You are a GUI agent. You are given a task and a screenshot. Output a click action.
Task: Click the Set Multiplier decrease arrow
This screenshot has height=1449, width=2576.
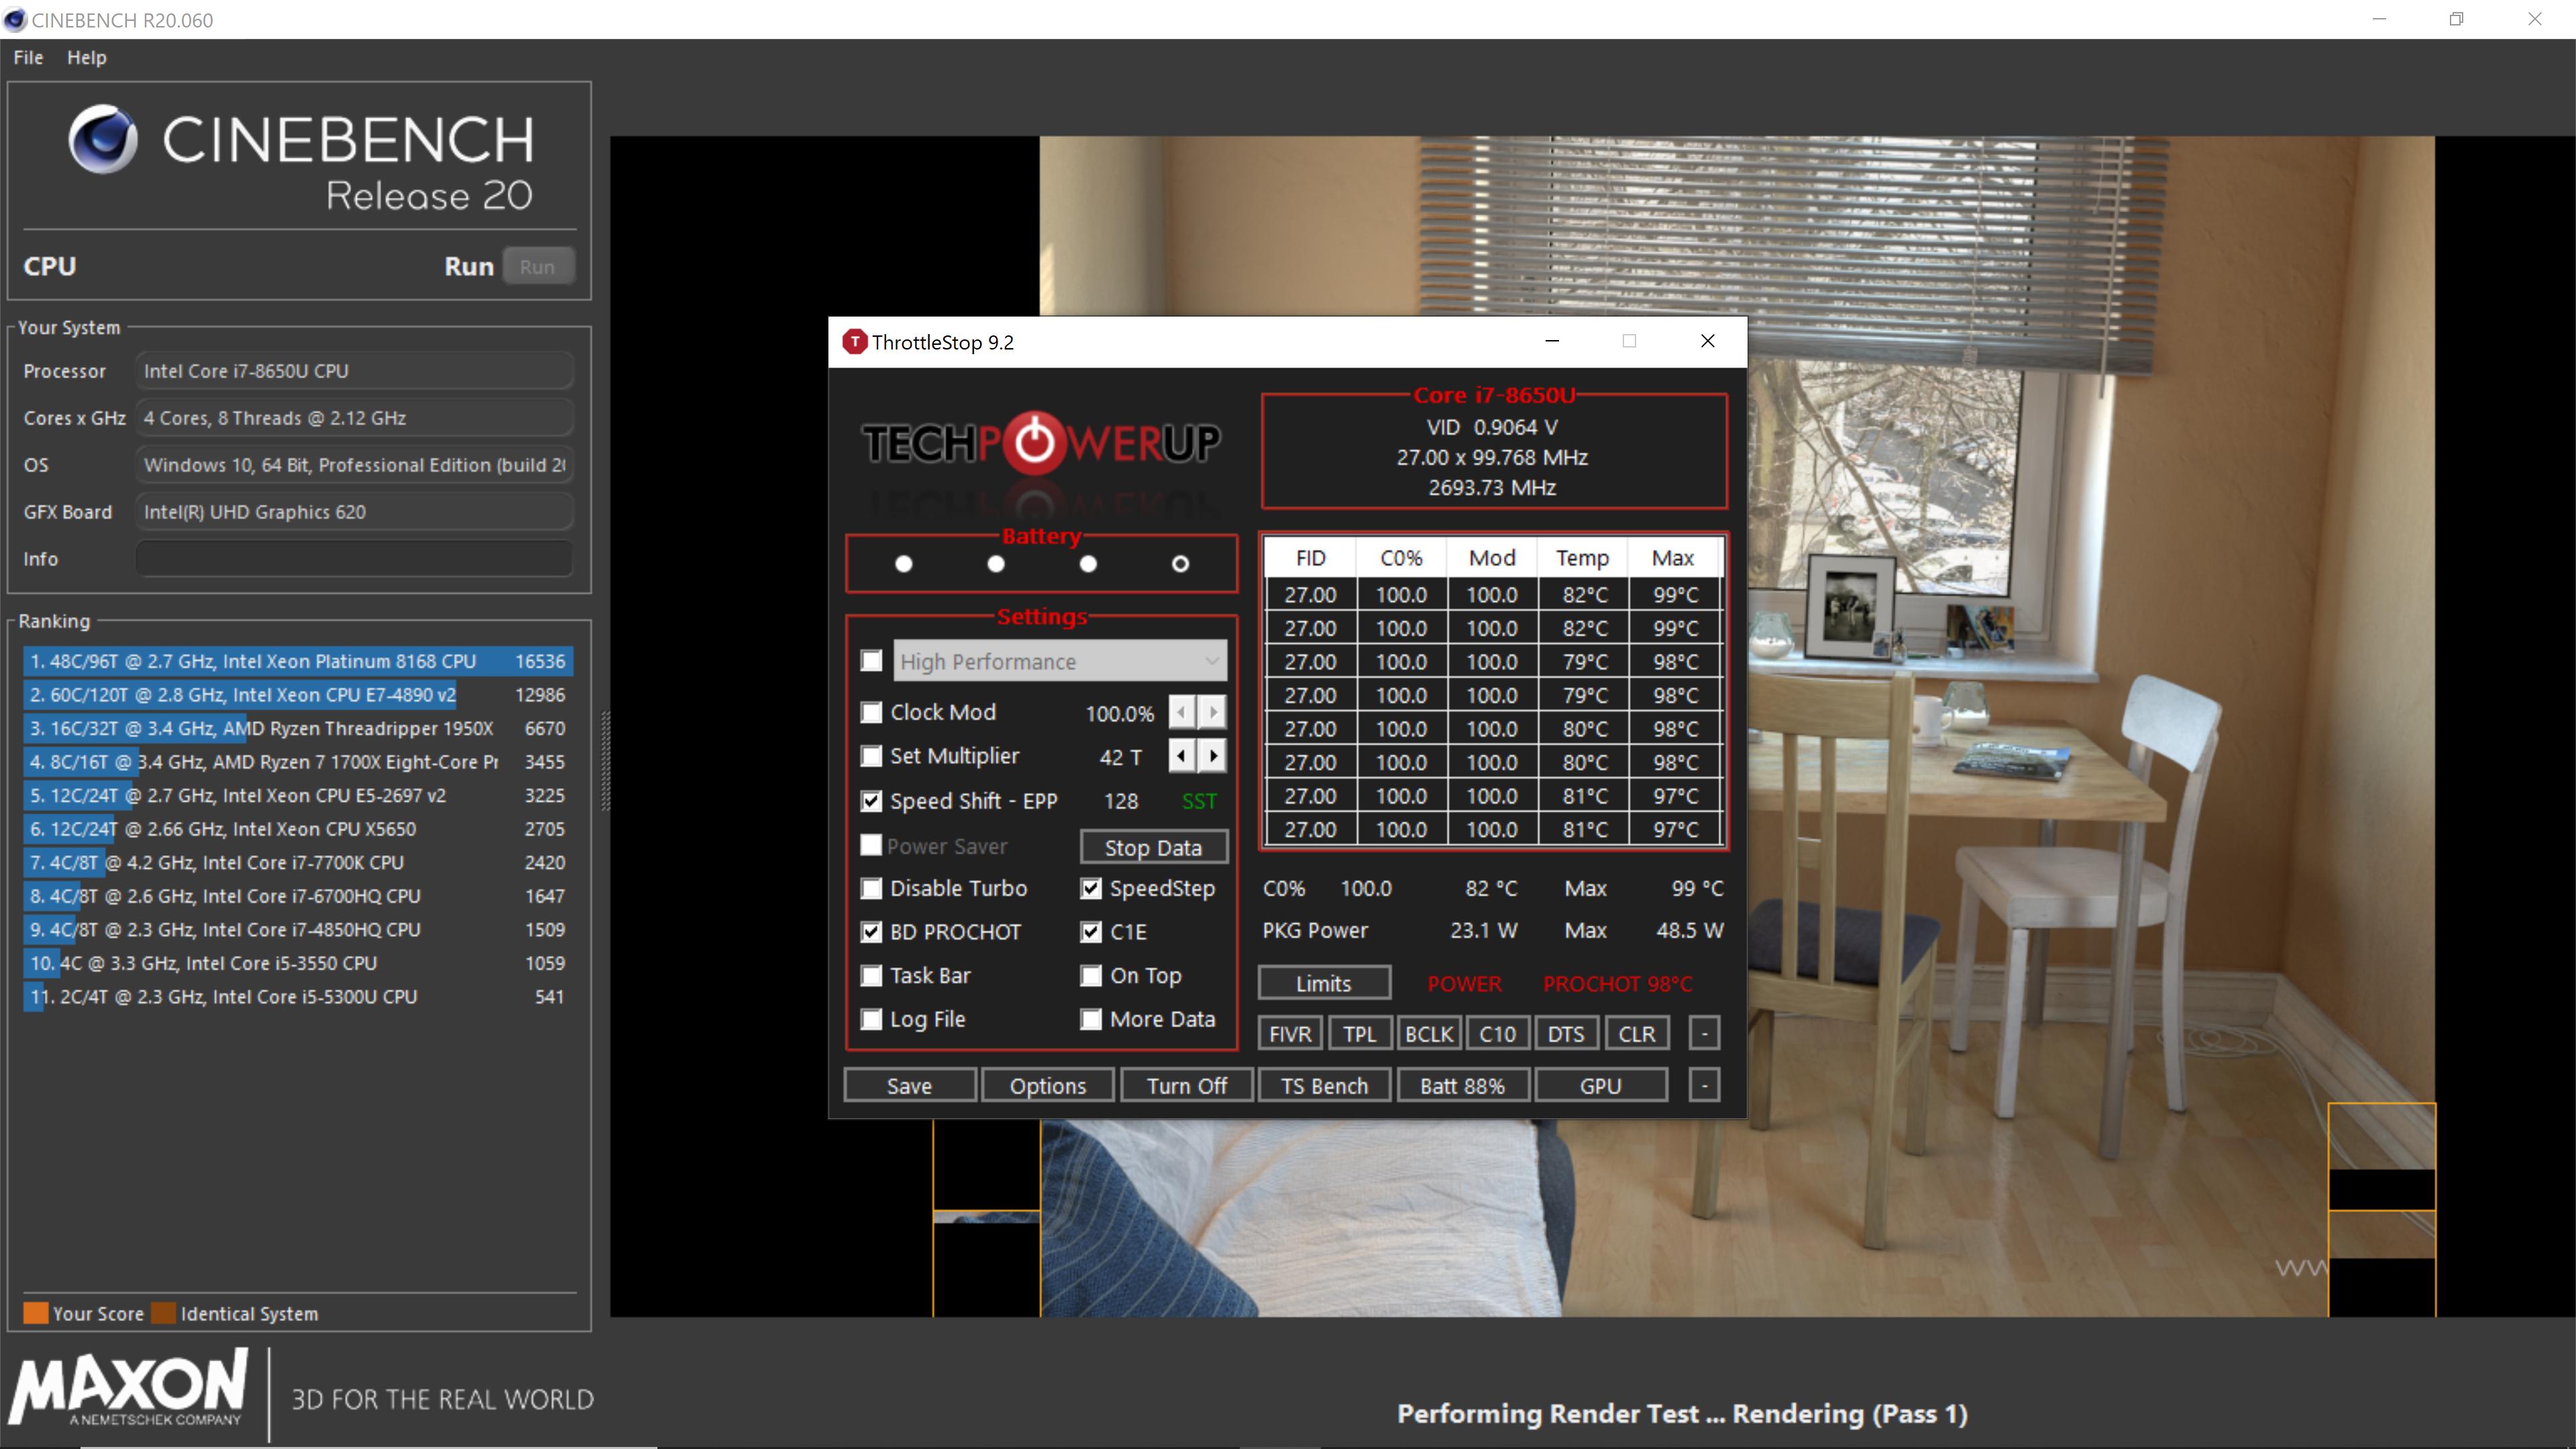1182,756
